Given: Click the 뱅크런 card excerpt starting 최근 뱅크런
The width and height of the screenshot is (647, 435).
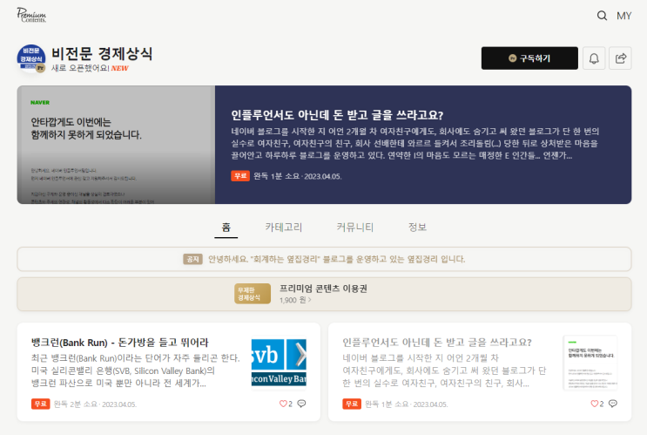Looking at the screenshot, I should tap(135, 370).
